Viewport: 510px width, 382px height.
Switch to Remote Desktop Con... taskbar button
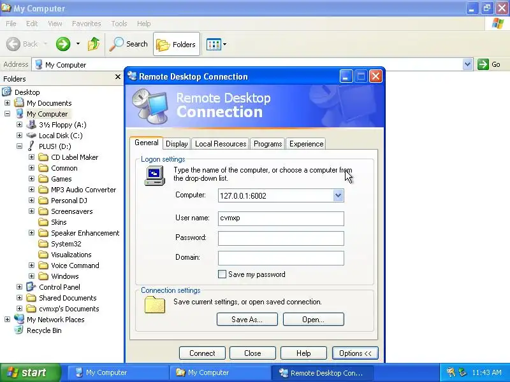coord(322,372)
